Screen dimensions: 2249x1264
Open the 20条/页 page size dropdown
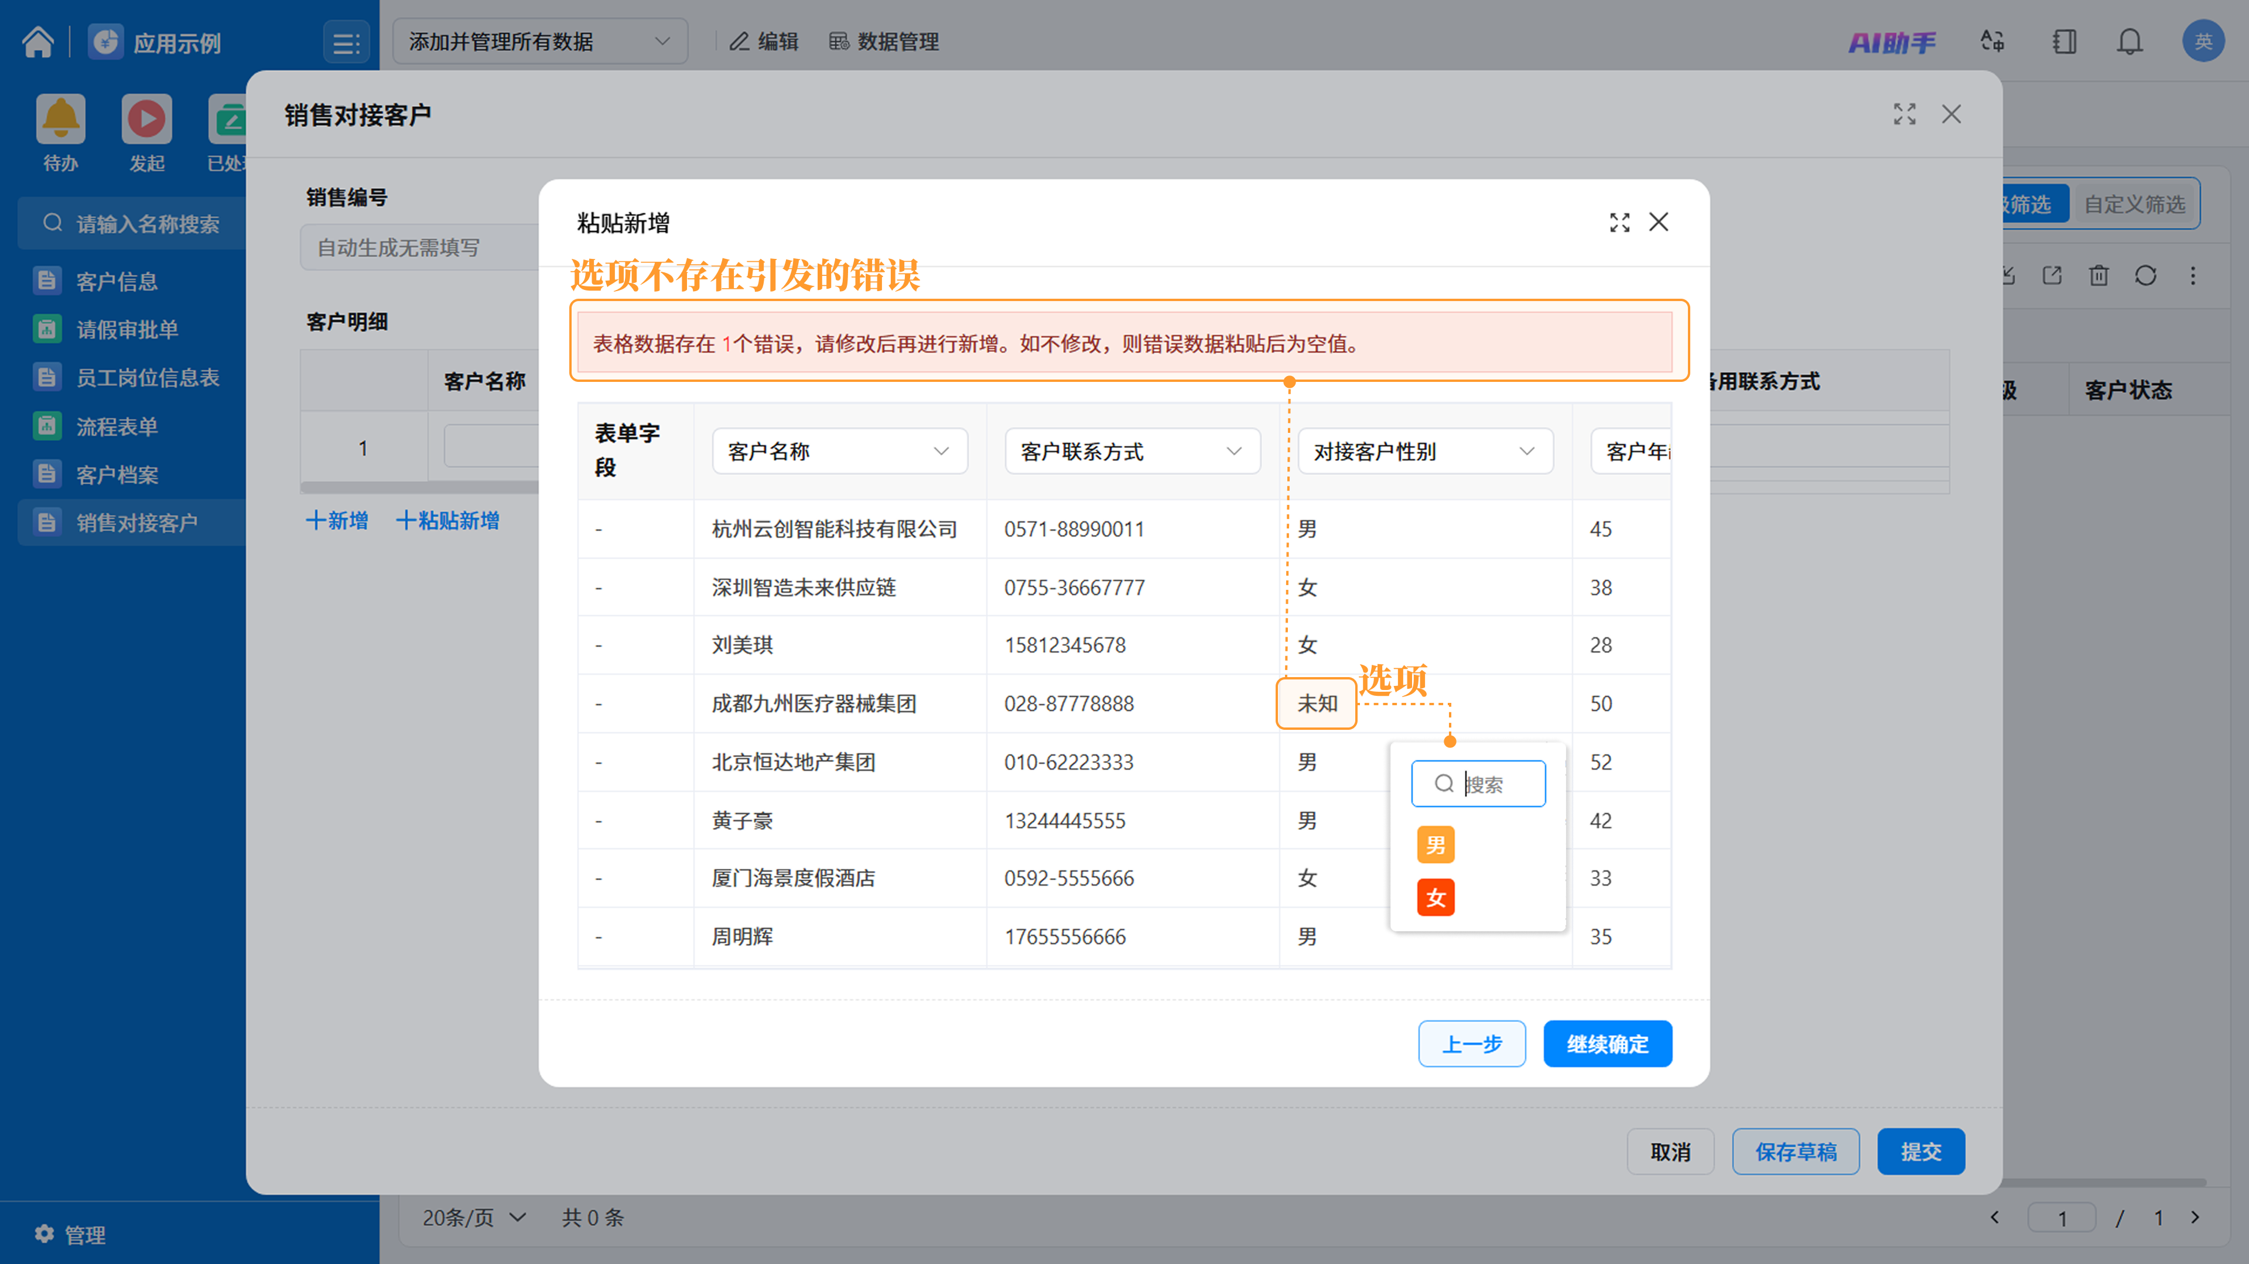(474, 1217)
